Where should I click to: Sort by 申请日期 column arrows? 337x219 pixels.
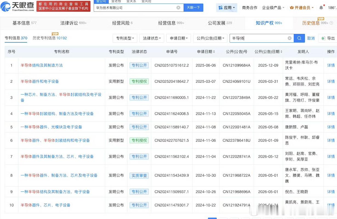click(214, 52)
